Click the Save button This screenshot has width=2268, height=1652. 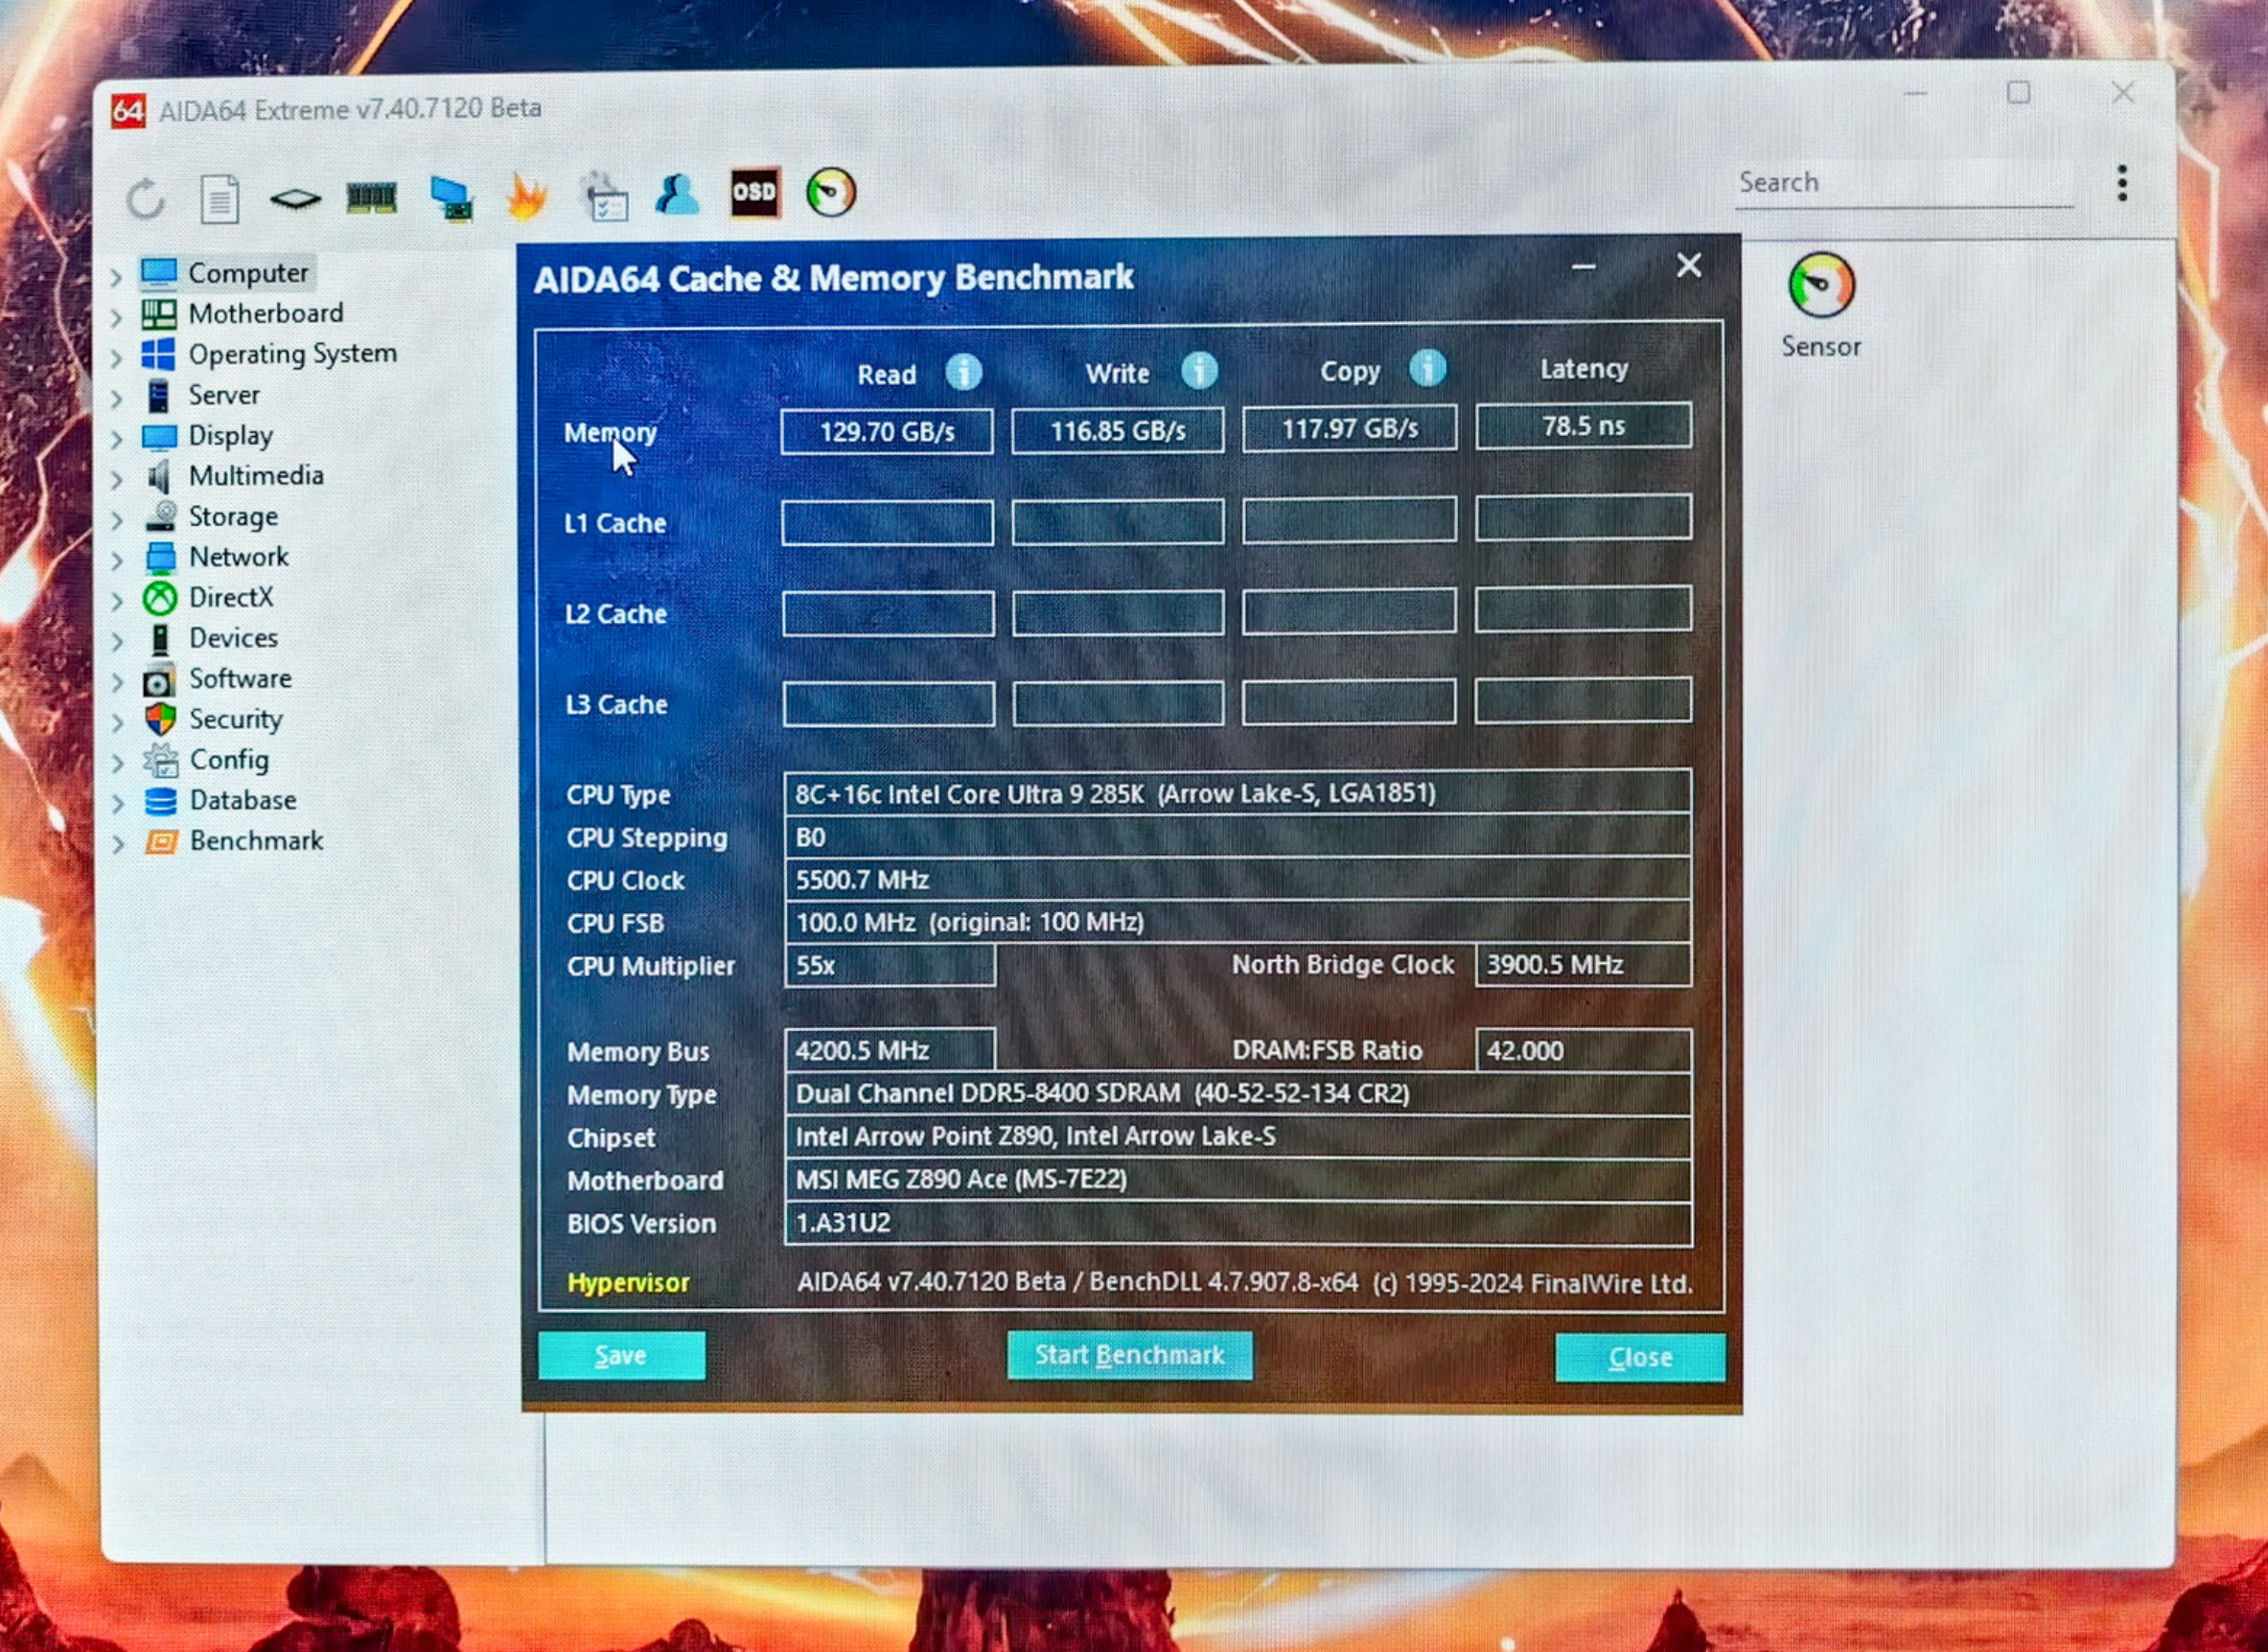[x=621, y=1355]
